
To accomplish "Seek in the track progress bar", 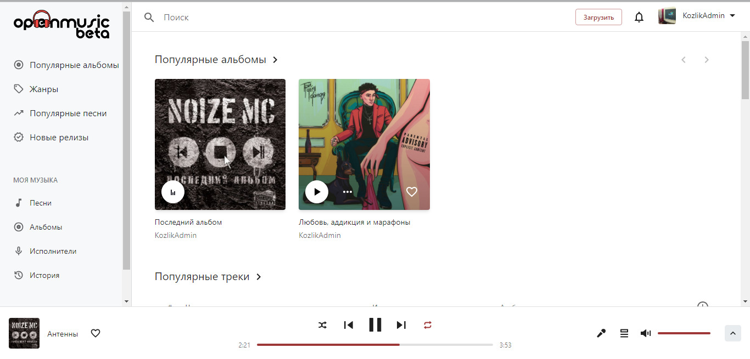I will pyautogui.click(x=375, y=345).
